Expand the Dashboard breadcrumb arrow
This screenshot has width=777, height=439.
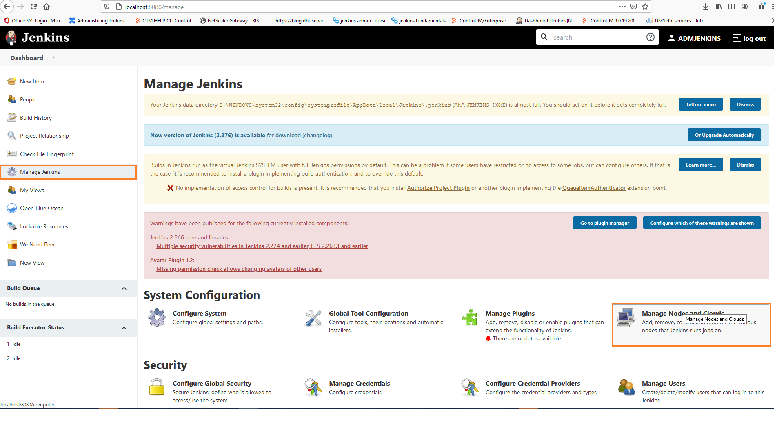click(53, 58)
